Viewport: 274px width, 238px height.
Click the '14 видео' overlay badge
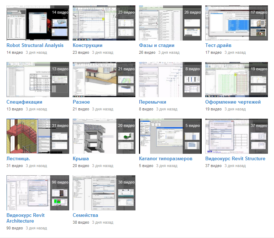click(x=60, y=12)
